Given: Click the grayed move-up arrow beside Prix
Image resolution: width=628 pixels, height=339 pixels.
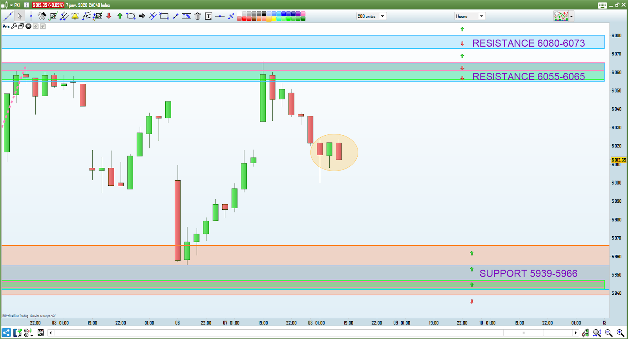Looking at the screenshot, I should pyautogui.click(x=43, y=26).
